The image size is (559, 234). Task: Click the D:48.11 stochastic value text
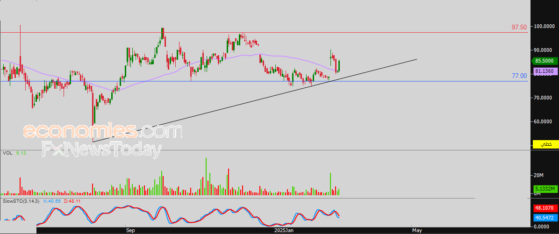pyautogui.click(x=72, y=201)
